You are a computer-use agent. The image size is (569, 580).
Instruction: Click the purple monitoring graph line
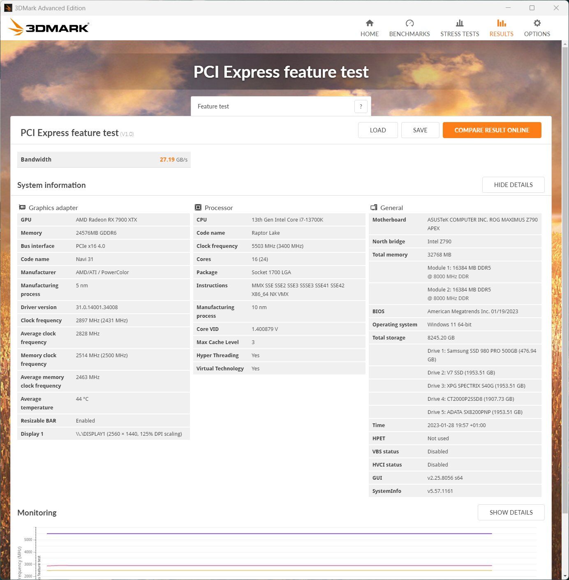(269, 534)
